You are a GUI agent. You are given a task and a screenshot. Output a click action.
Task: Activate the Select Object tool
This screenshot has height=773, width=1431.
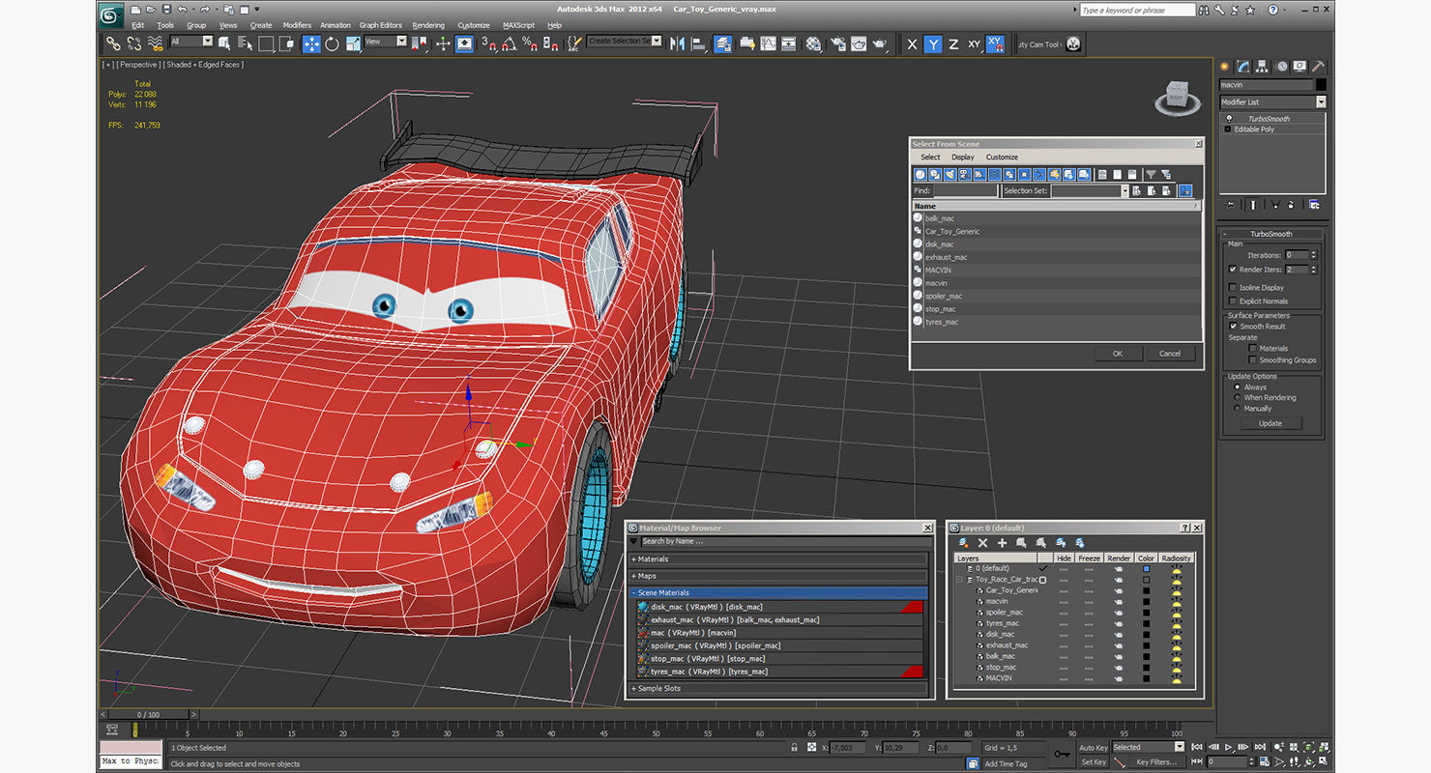pos(224,43)
